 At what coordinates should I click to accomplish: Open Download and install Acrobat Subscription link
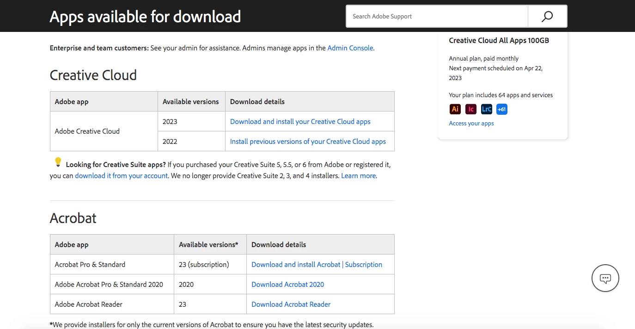pyautogui.click(x=317, y=264)
